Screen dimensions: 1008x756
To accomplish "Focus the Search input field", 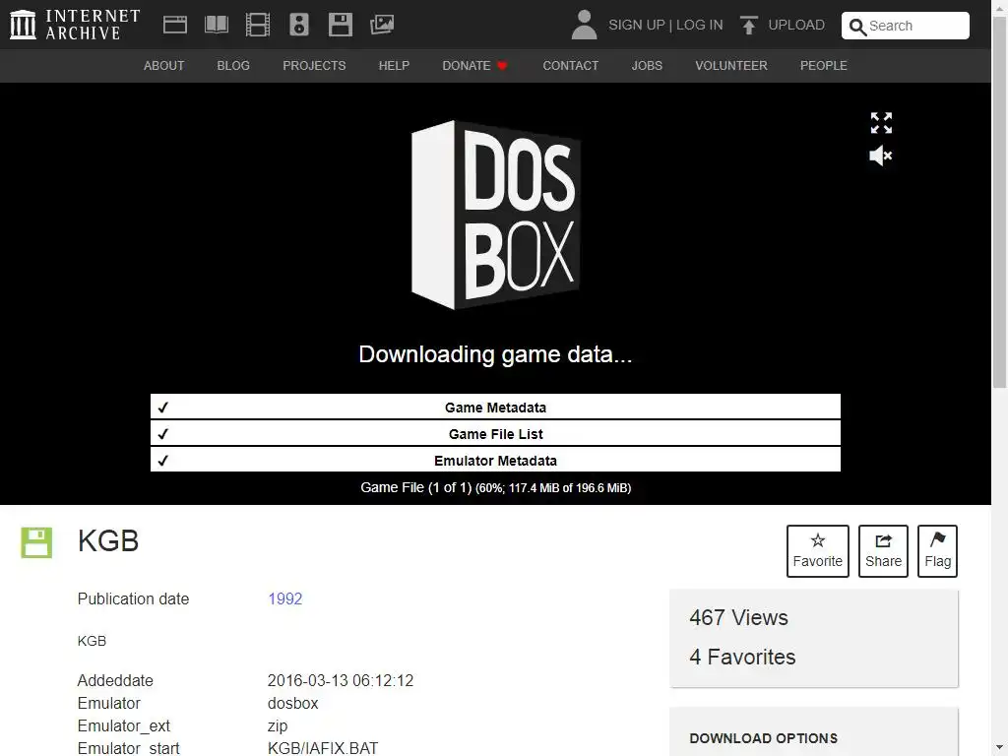I will tap(906, 26).
